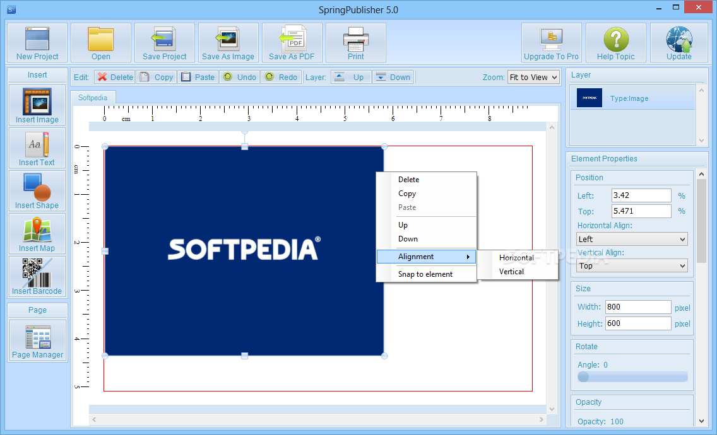Click the Width input field
Viewport: 717px width, 435px height.
(x=638, y=306)
